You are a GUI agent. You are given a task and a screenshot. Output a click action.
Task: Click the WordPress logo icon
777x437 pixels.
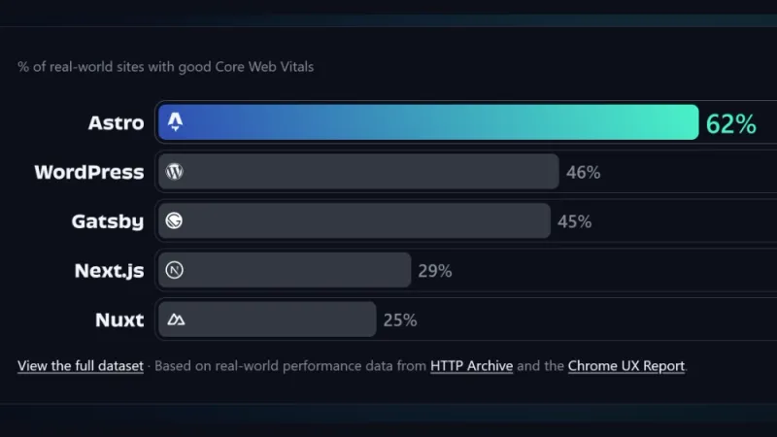pos(175,172)
